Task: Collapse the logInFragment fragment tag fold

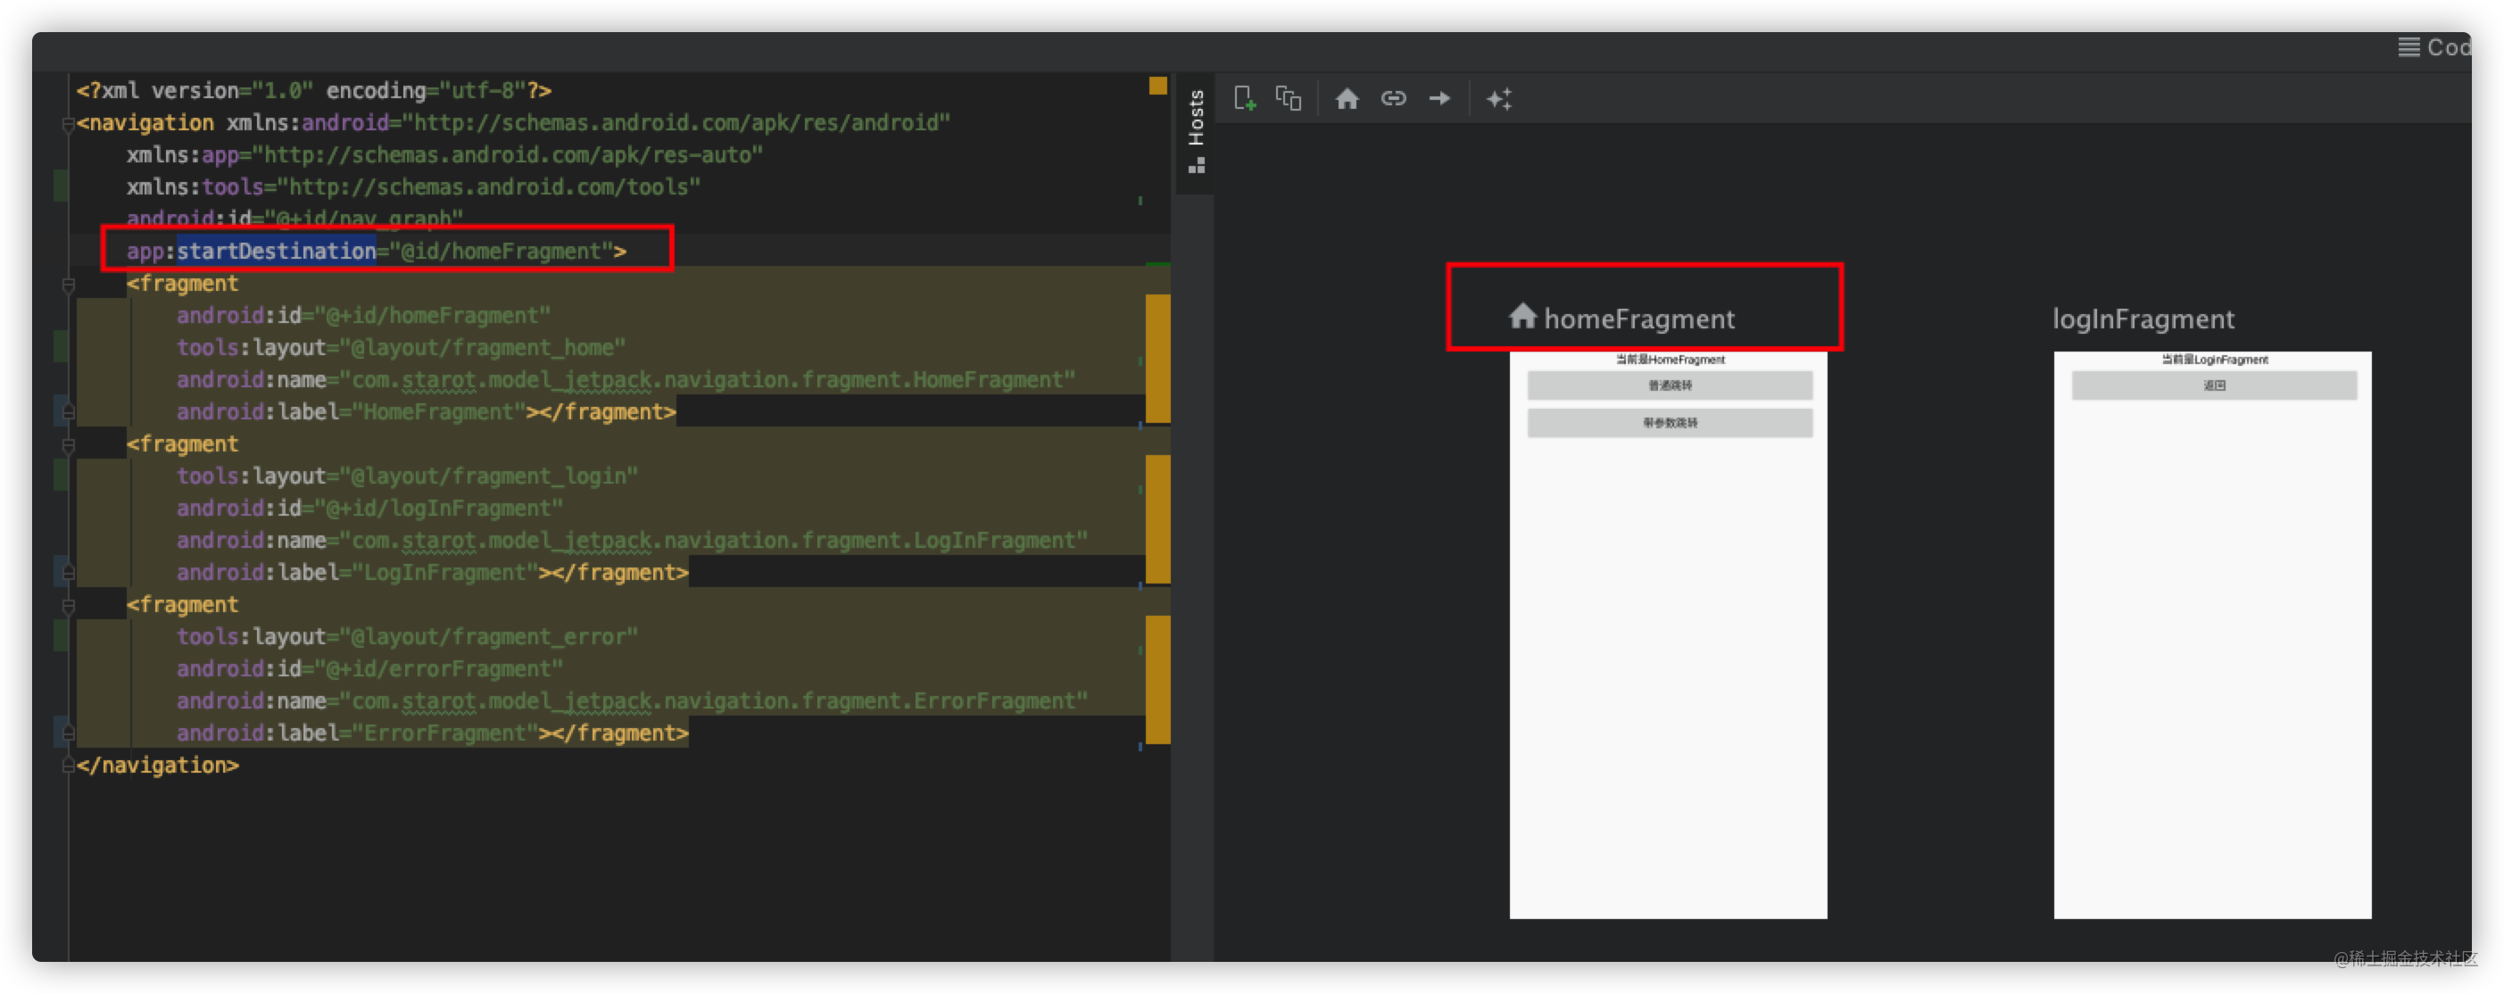Action: pos(68,445)
